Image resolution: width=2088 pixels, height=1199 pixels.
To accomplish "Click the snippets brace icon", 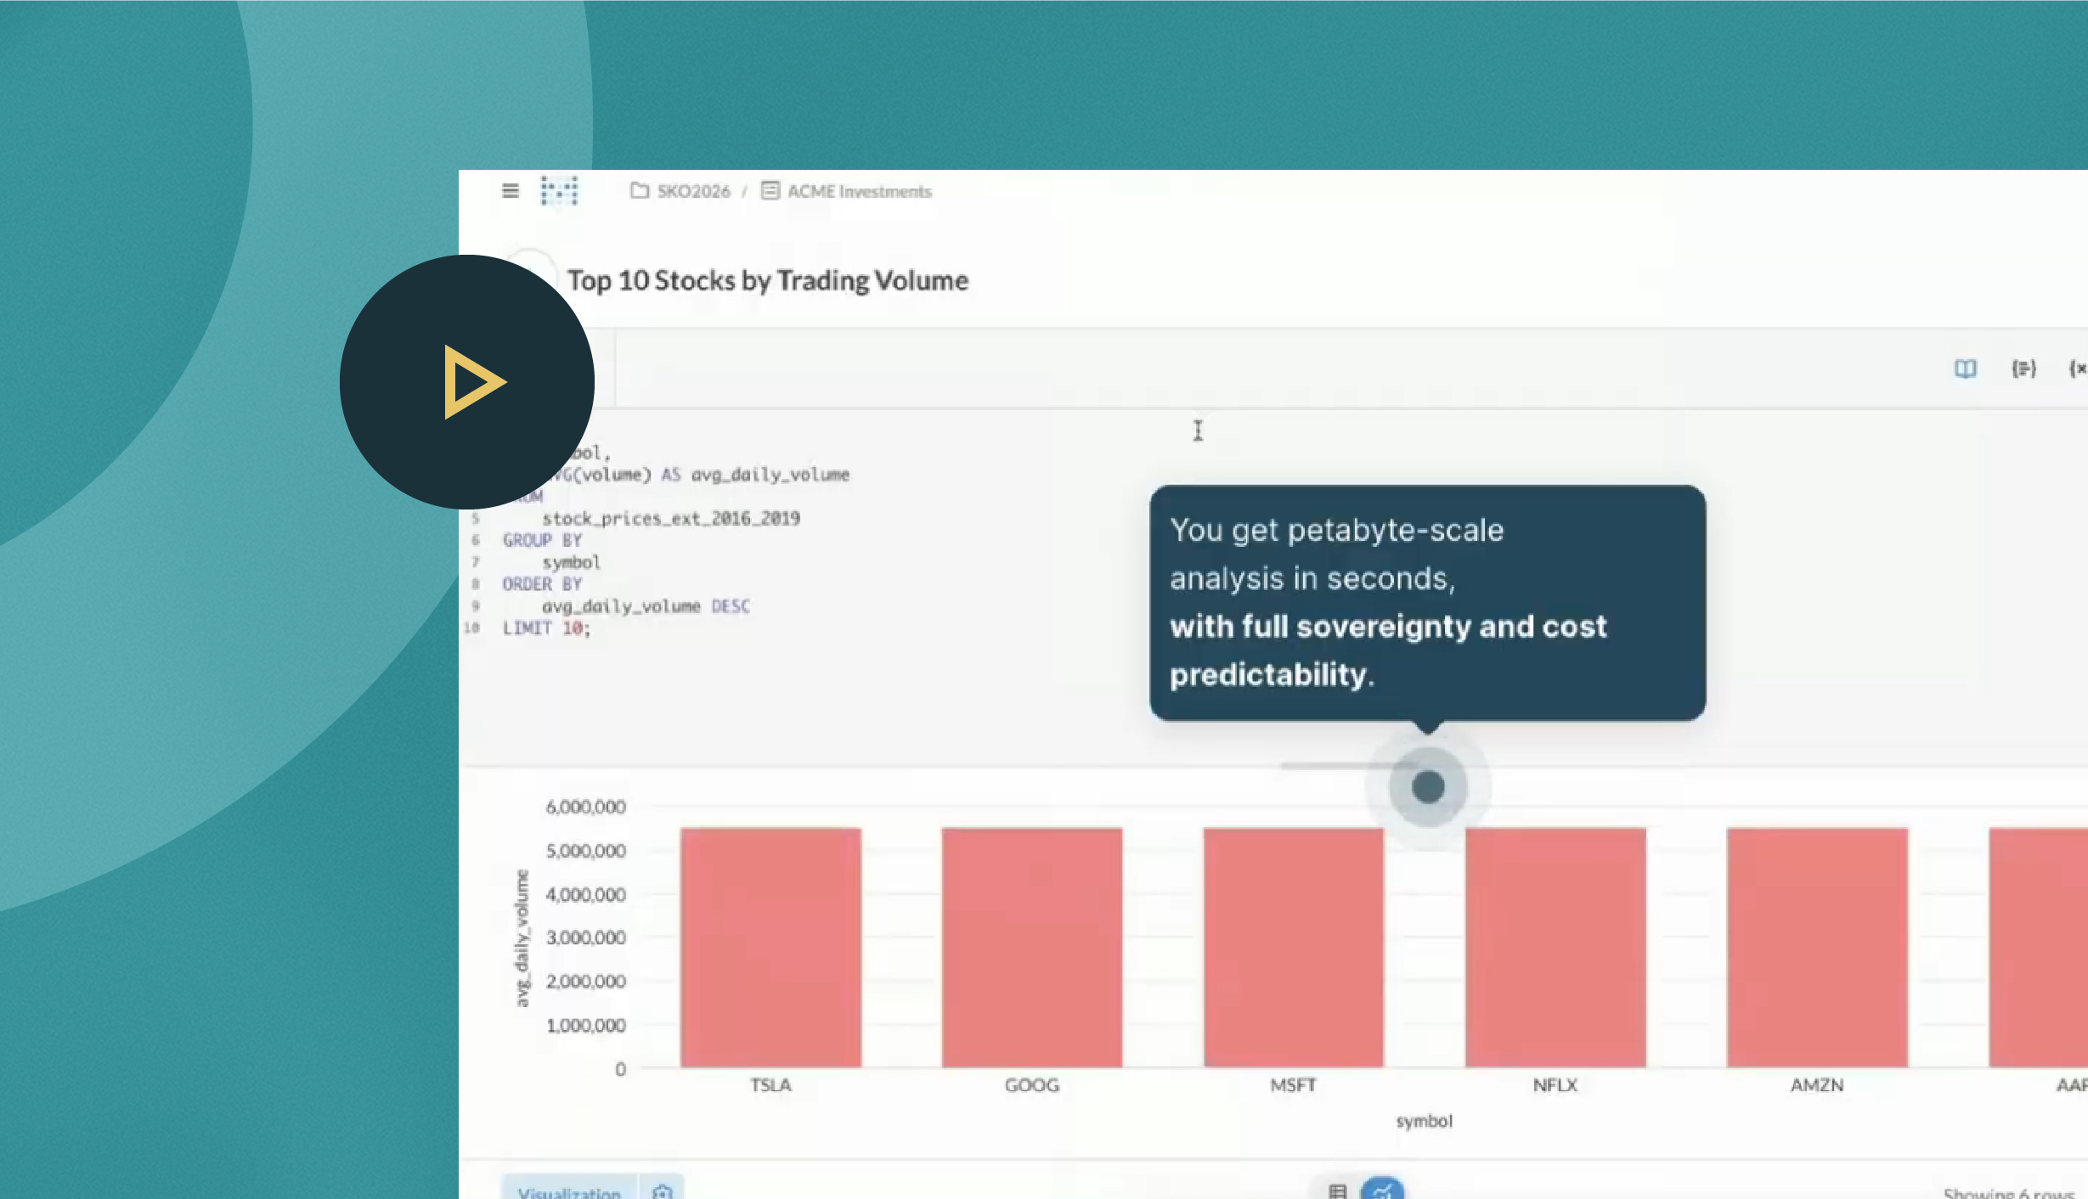I will 2023,369.
